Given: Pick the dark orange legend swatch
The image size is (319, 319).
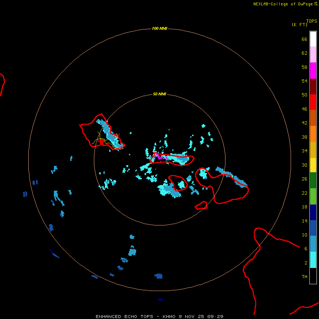Looking at the screenshot, I should [313, 118].
